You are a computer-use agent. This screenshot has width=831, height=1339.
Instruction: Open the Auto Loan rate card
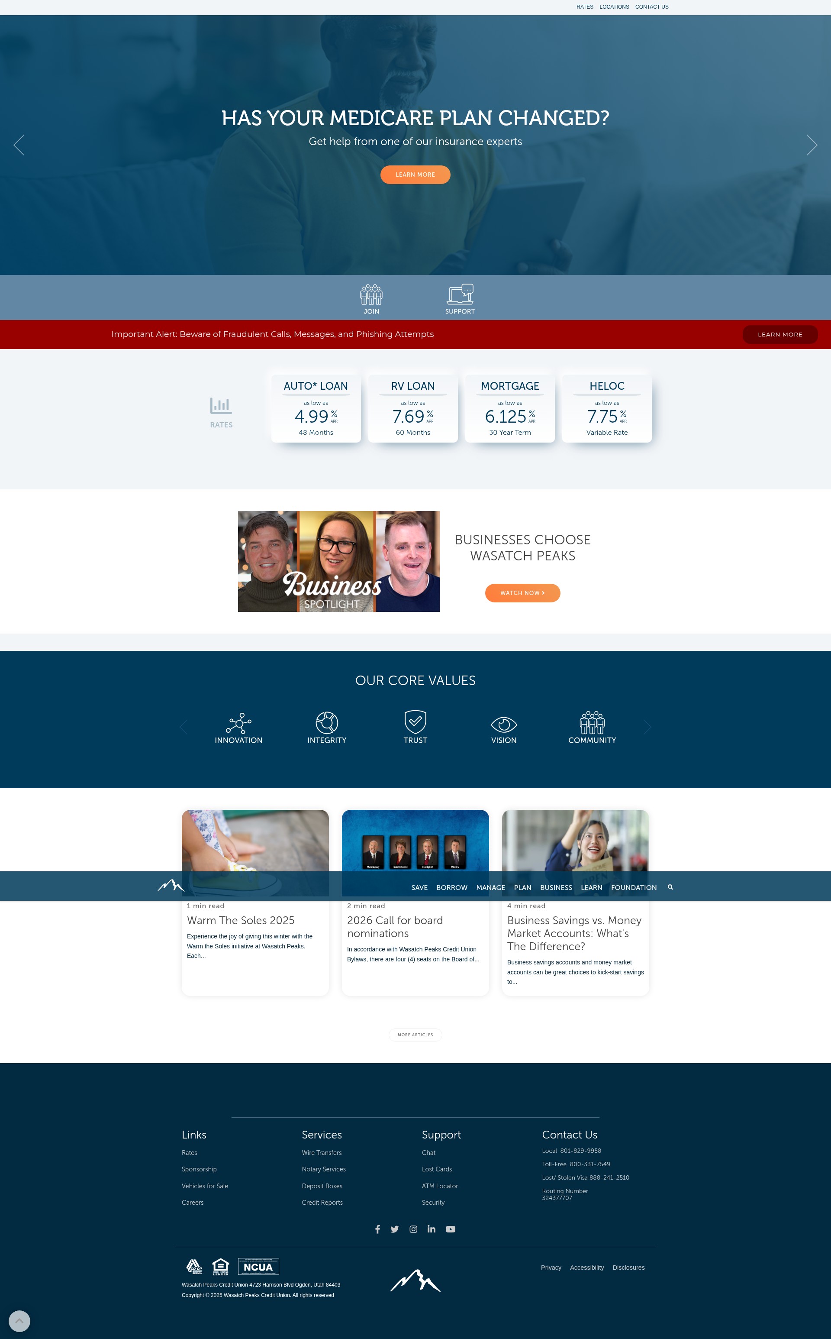(316, 408)
